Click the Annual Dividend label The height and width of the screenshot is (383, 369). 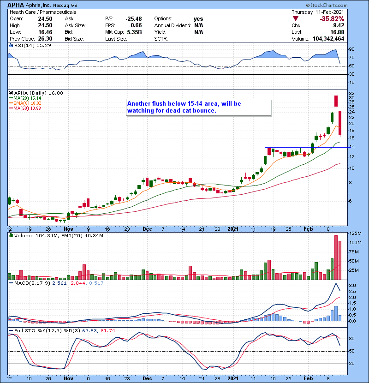[173, 25]
